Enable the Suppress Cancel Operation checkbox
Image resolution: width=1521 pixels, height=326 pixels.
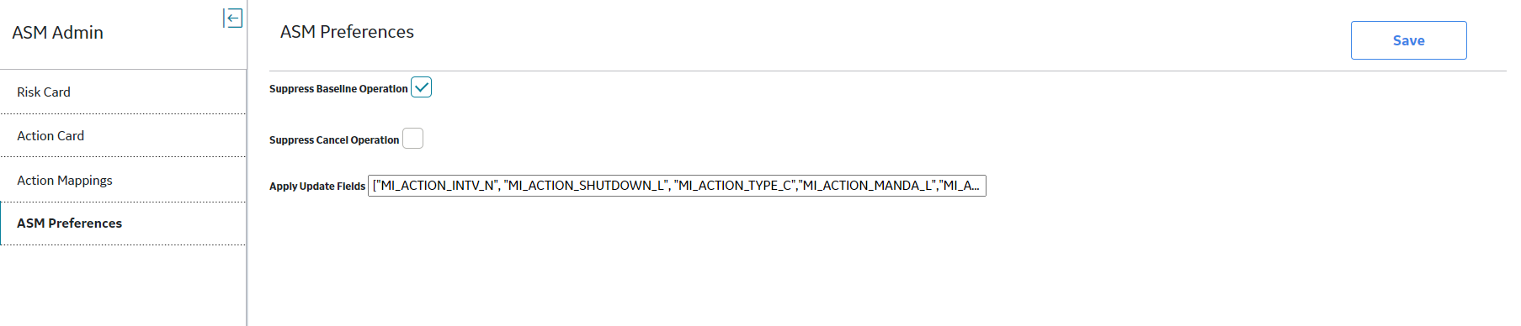[412, 139]
